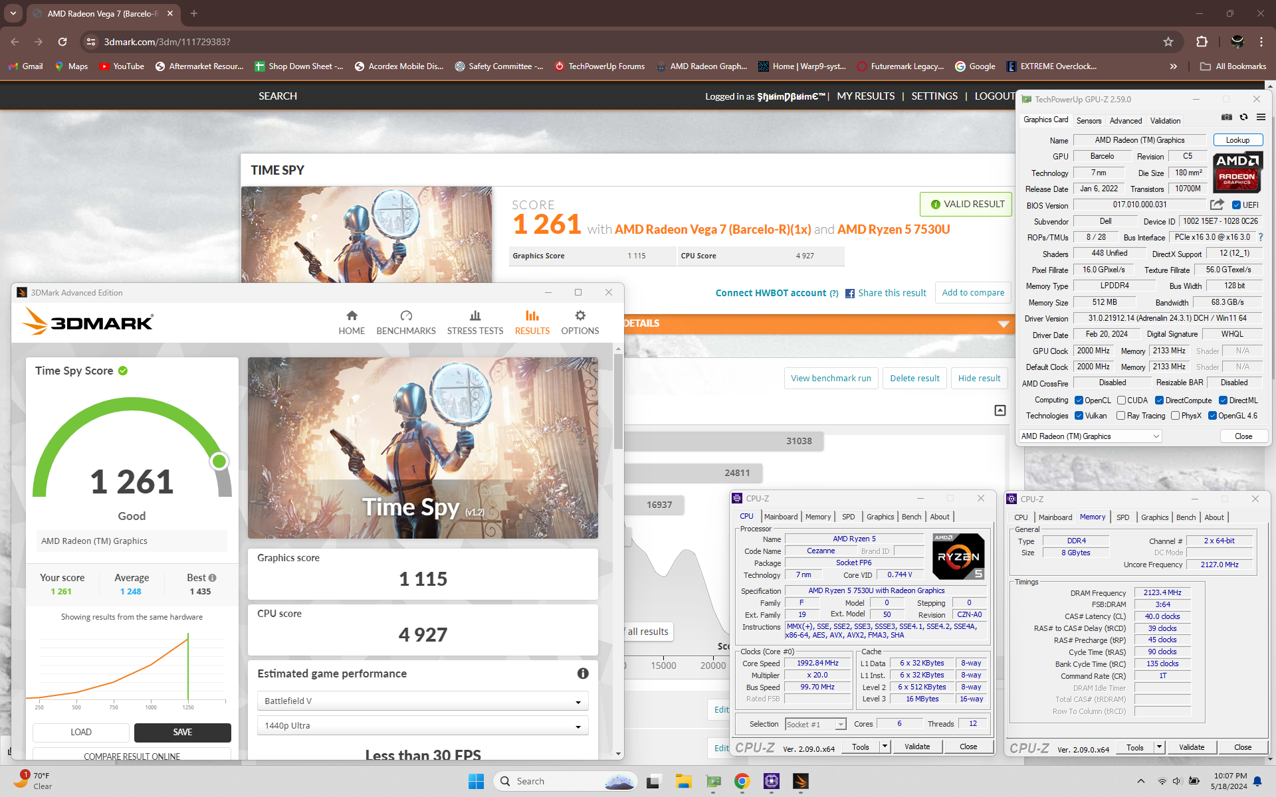Click the GPU-Z BIOS share/export icon
Image resolution: width=1276 pixels, height=797 pixels.
tap(1217, 205)
